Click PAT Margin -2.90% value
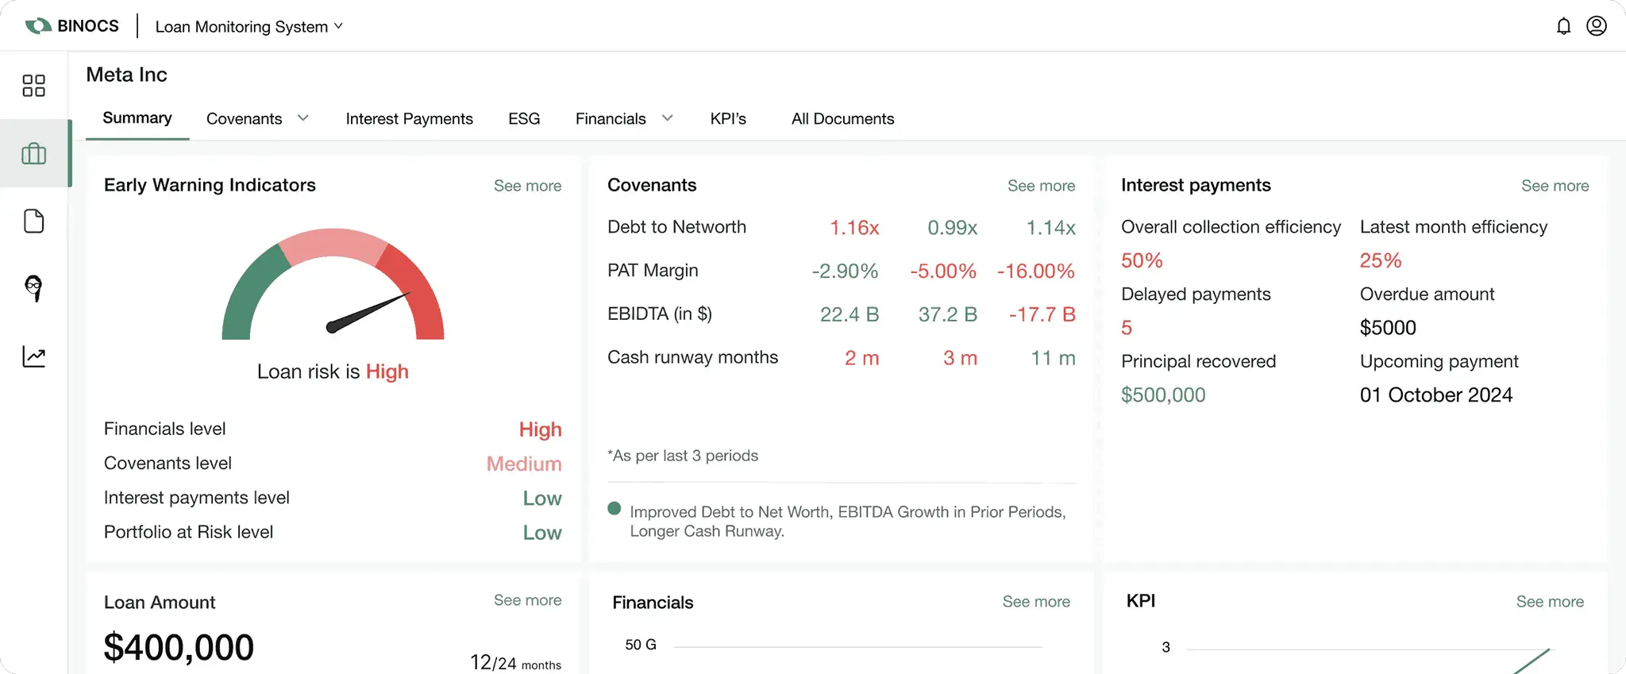This screenshot has height=674, width=1626. click(845, 272)
